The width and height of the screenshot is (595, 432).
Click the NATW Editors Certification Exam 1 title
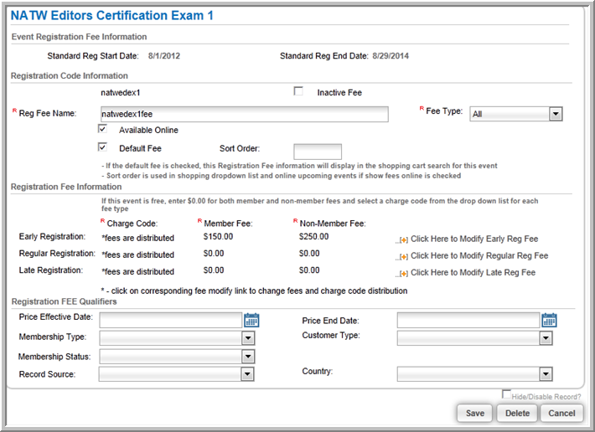click(x=112, y=16)
